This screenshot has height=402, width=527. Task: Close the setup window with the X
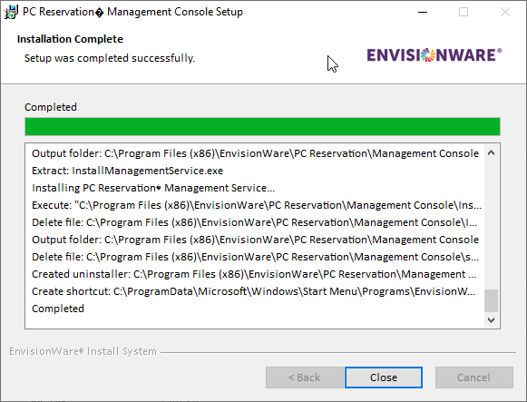coord(505,12)
